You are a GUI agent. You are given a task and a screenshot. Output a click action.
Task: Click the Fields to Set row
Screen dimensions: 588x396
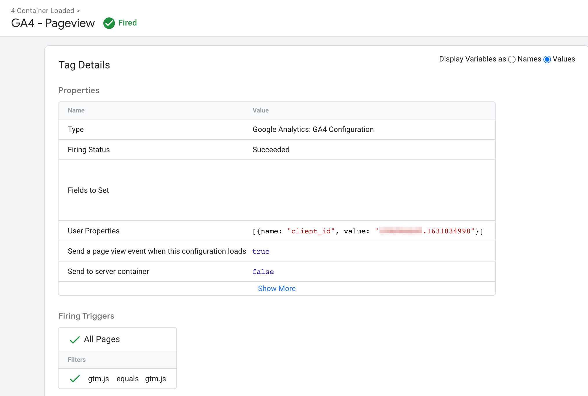click(x=88, y=190)
